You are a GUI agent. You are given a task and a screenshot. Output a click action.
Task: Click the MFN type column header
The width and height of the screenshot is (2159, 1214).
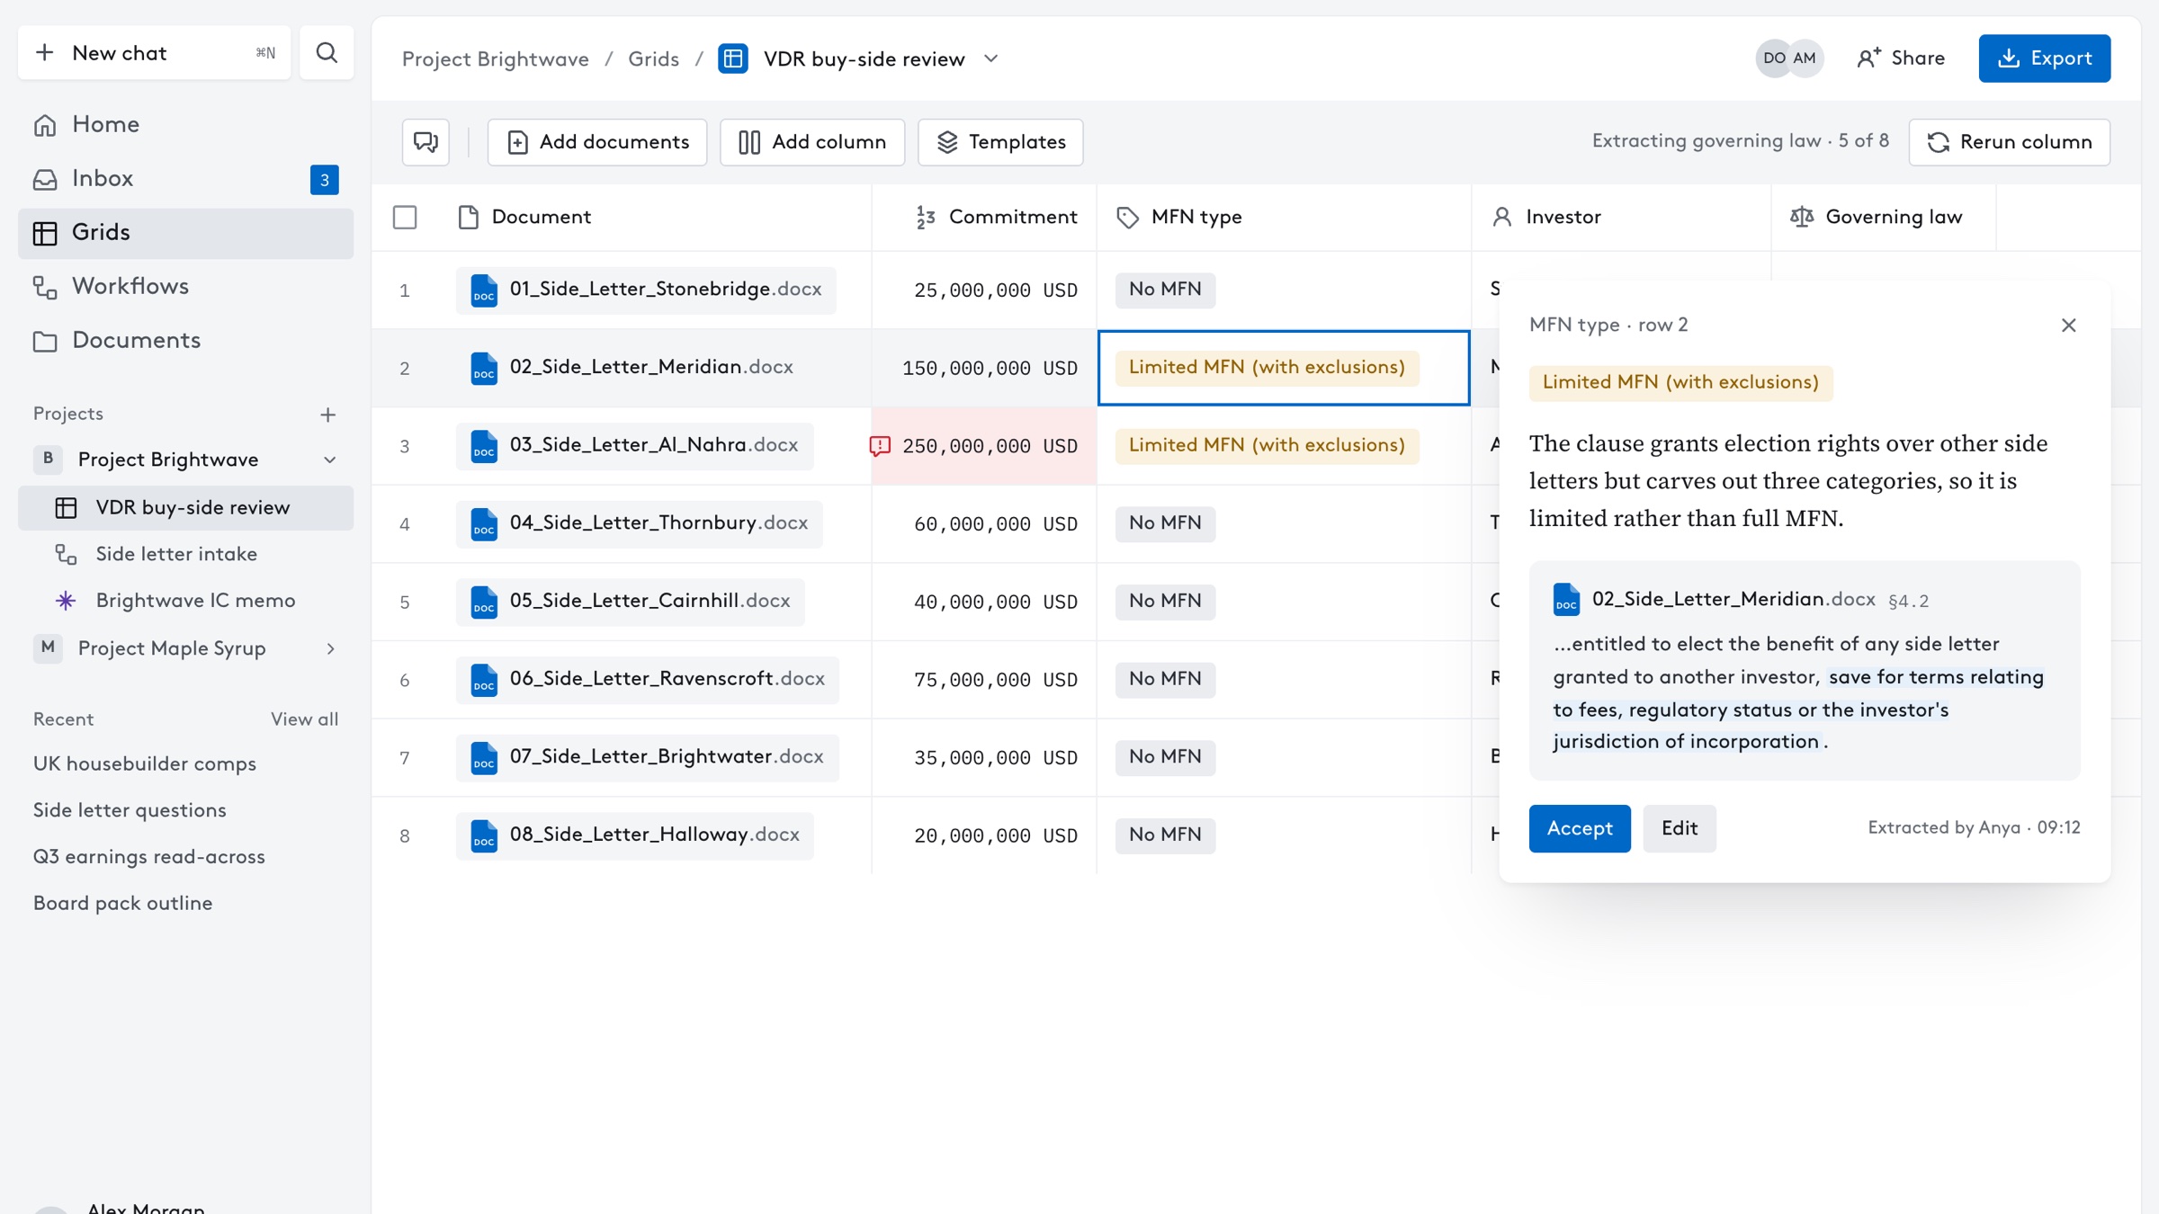1284,217
